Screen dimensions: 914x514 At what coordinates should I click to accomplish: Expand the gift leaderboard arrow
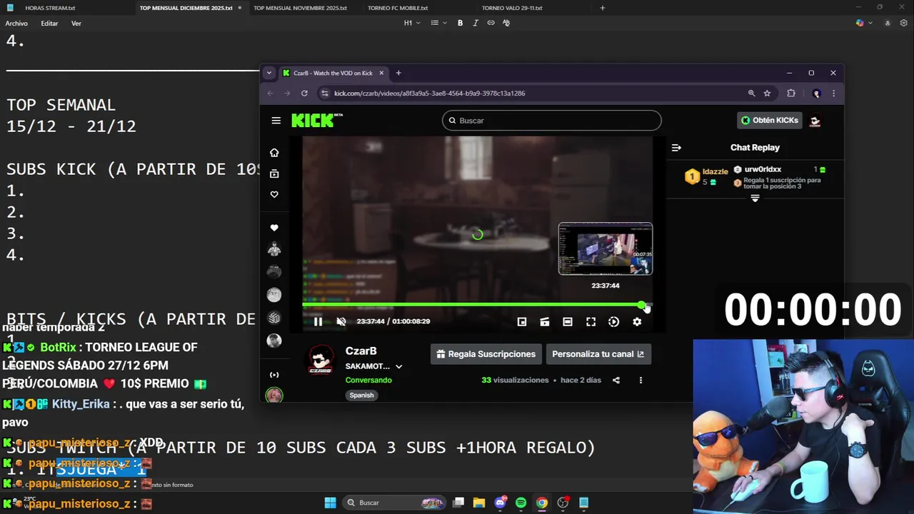click(755, 198)
